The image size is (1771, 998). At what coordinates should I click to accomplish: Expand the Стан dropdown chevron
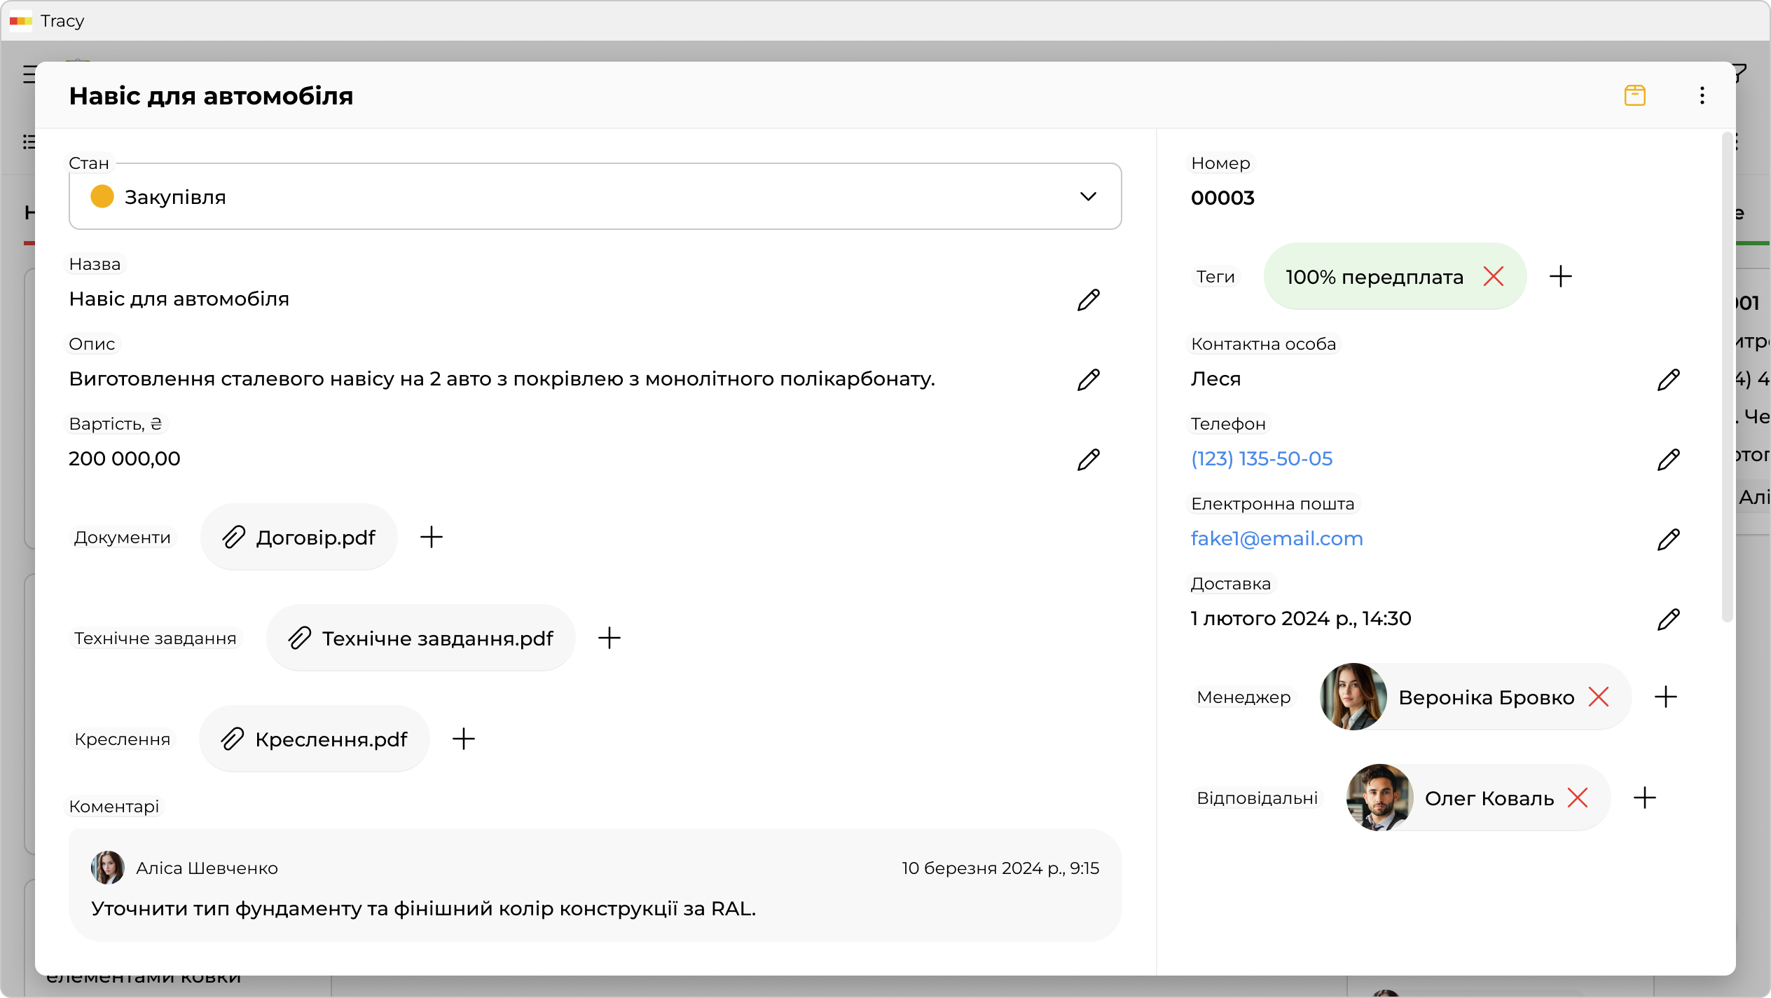click(x=1087, y=197)
